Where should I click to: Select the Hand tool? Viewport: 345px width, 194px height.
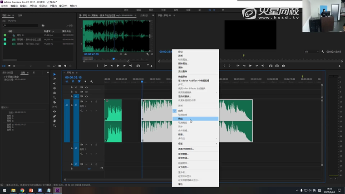(54, 121)
